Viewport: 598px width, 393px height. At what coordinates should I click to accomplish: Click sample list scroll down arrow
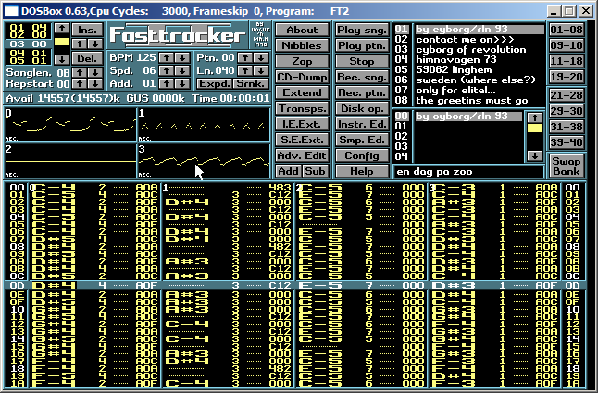535,155
